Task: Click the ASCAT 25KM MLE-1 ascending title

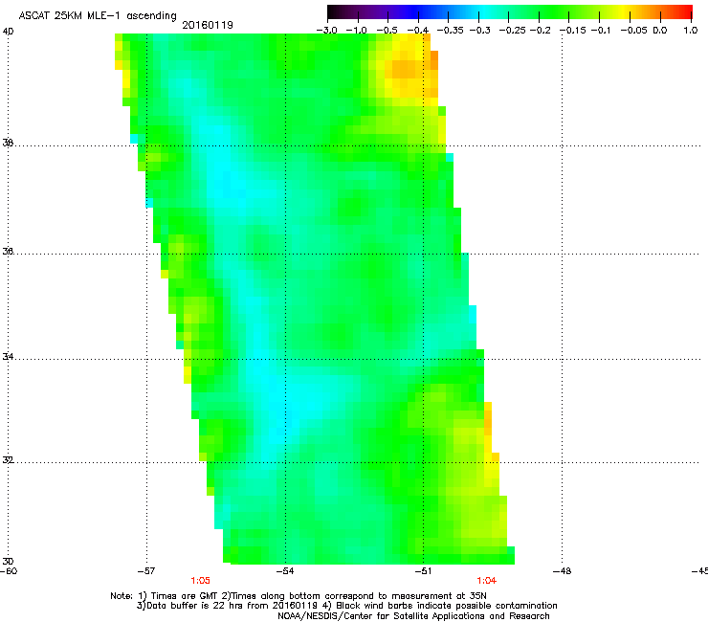Action: pos(98,16)
